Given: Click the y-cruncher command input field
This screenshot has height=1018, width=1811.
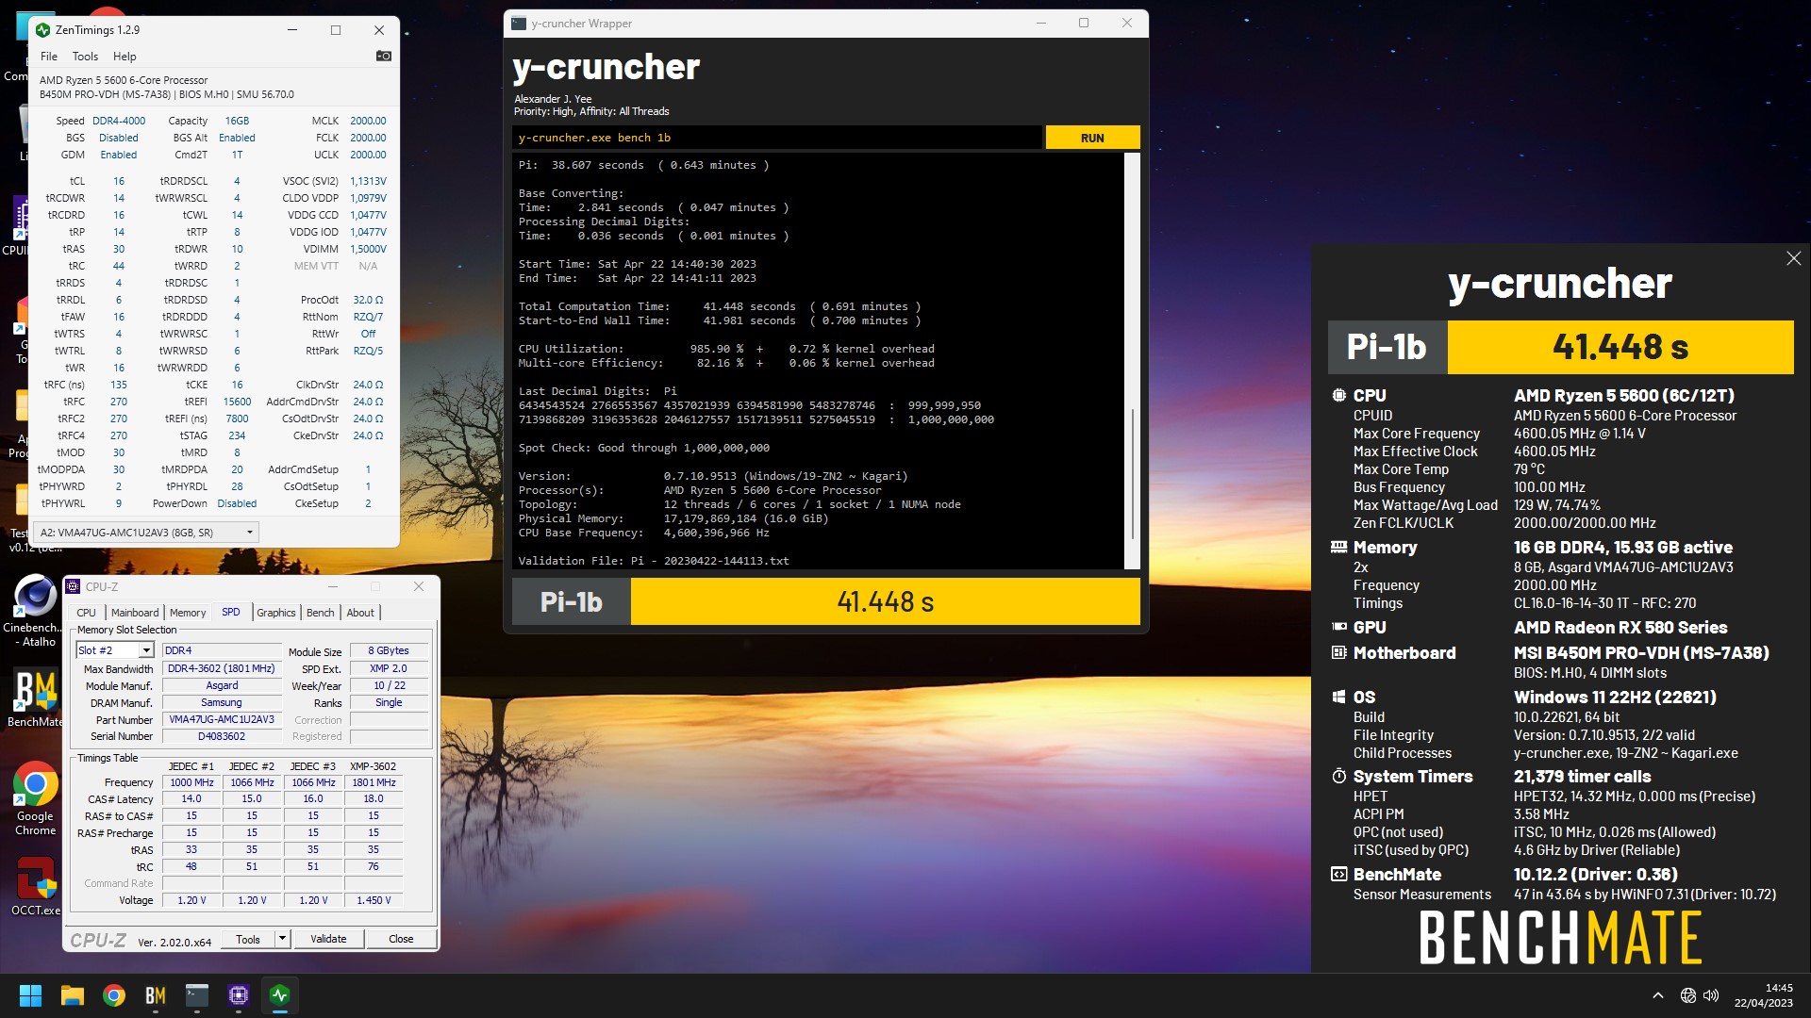Looking at the screenshot, I should [x=778, y=138].
